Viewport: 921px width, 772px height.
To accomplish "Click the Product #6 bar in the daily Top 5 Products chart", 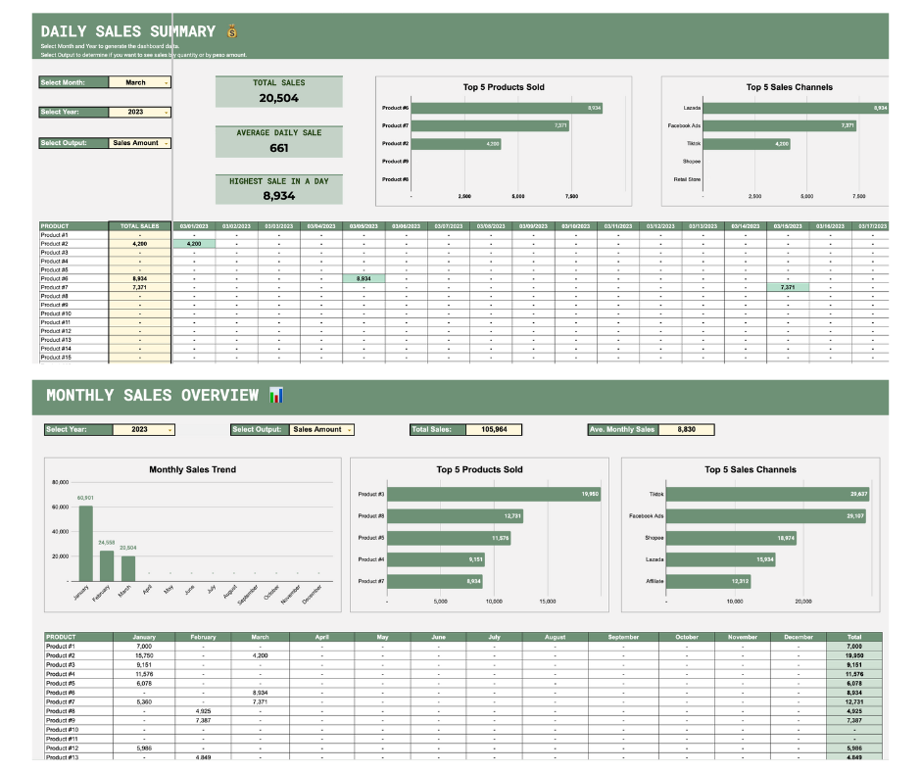I will point(507,108).
